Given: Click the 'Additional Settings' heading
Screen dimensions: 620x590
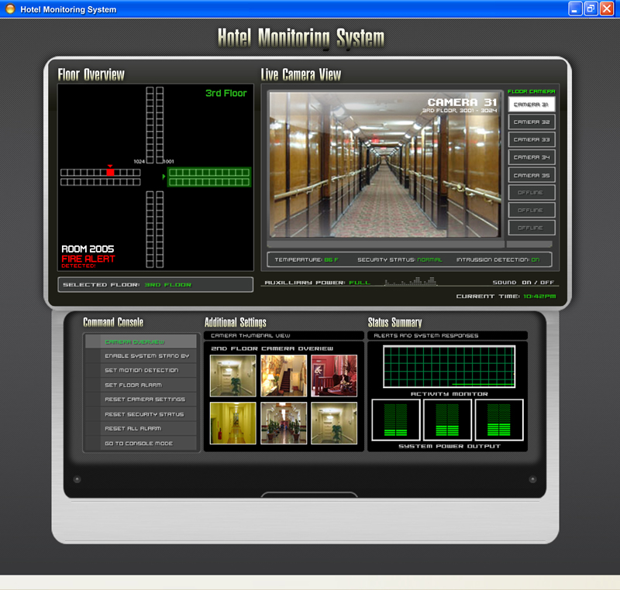Looking at the screenshot, I should [x=236, y=322].
